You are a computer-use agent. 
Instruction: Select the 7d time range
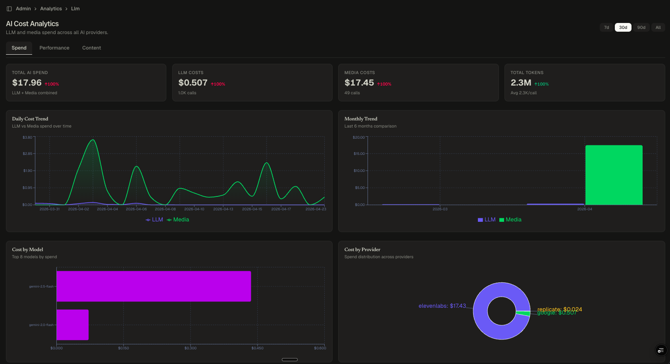click(x=606, y=27)
